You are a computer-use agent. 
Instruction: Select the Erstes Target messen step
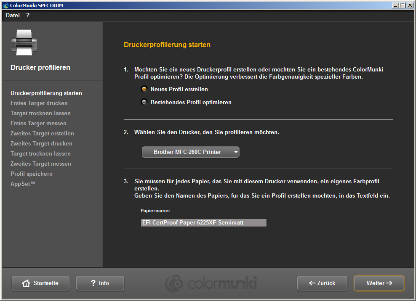(38, 123)
